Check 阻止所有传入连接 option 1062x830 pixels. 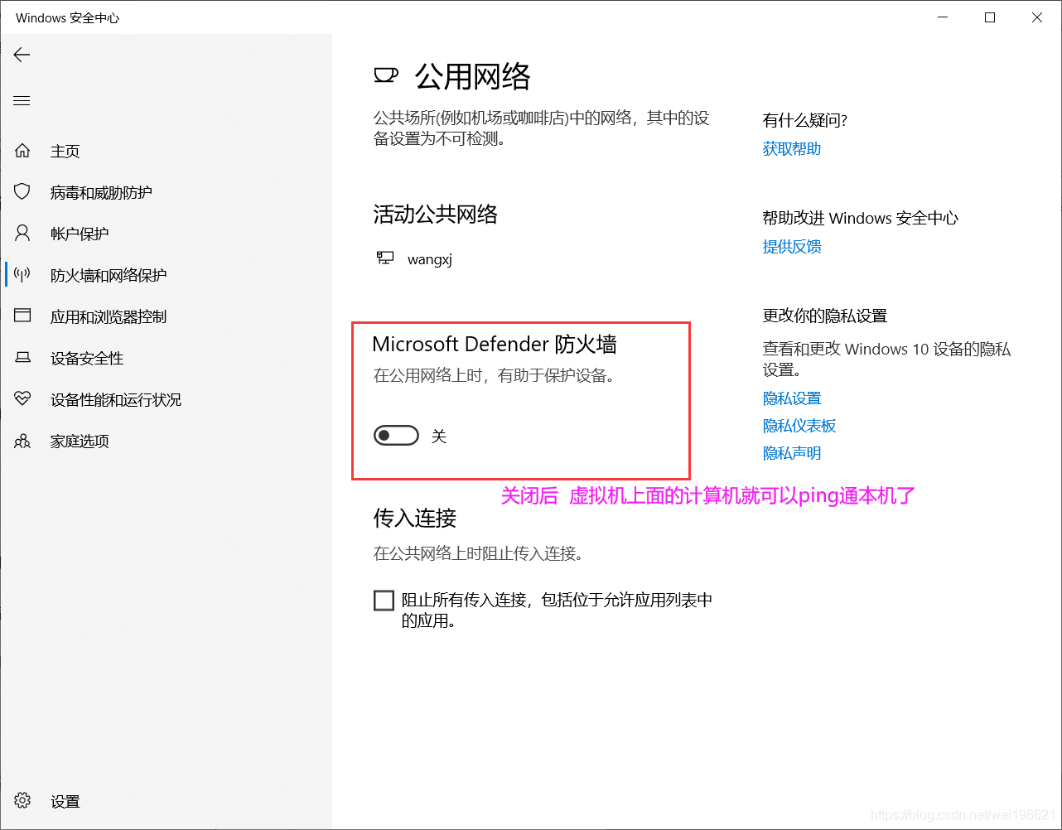click(x=384, y=600)
